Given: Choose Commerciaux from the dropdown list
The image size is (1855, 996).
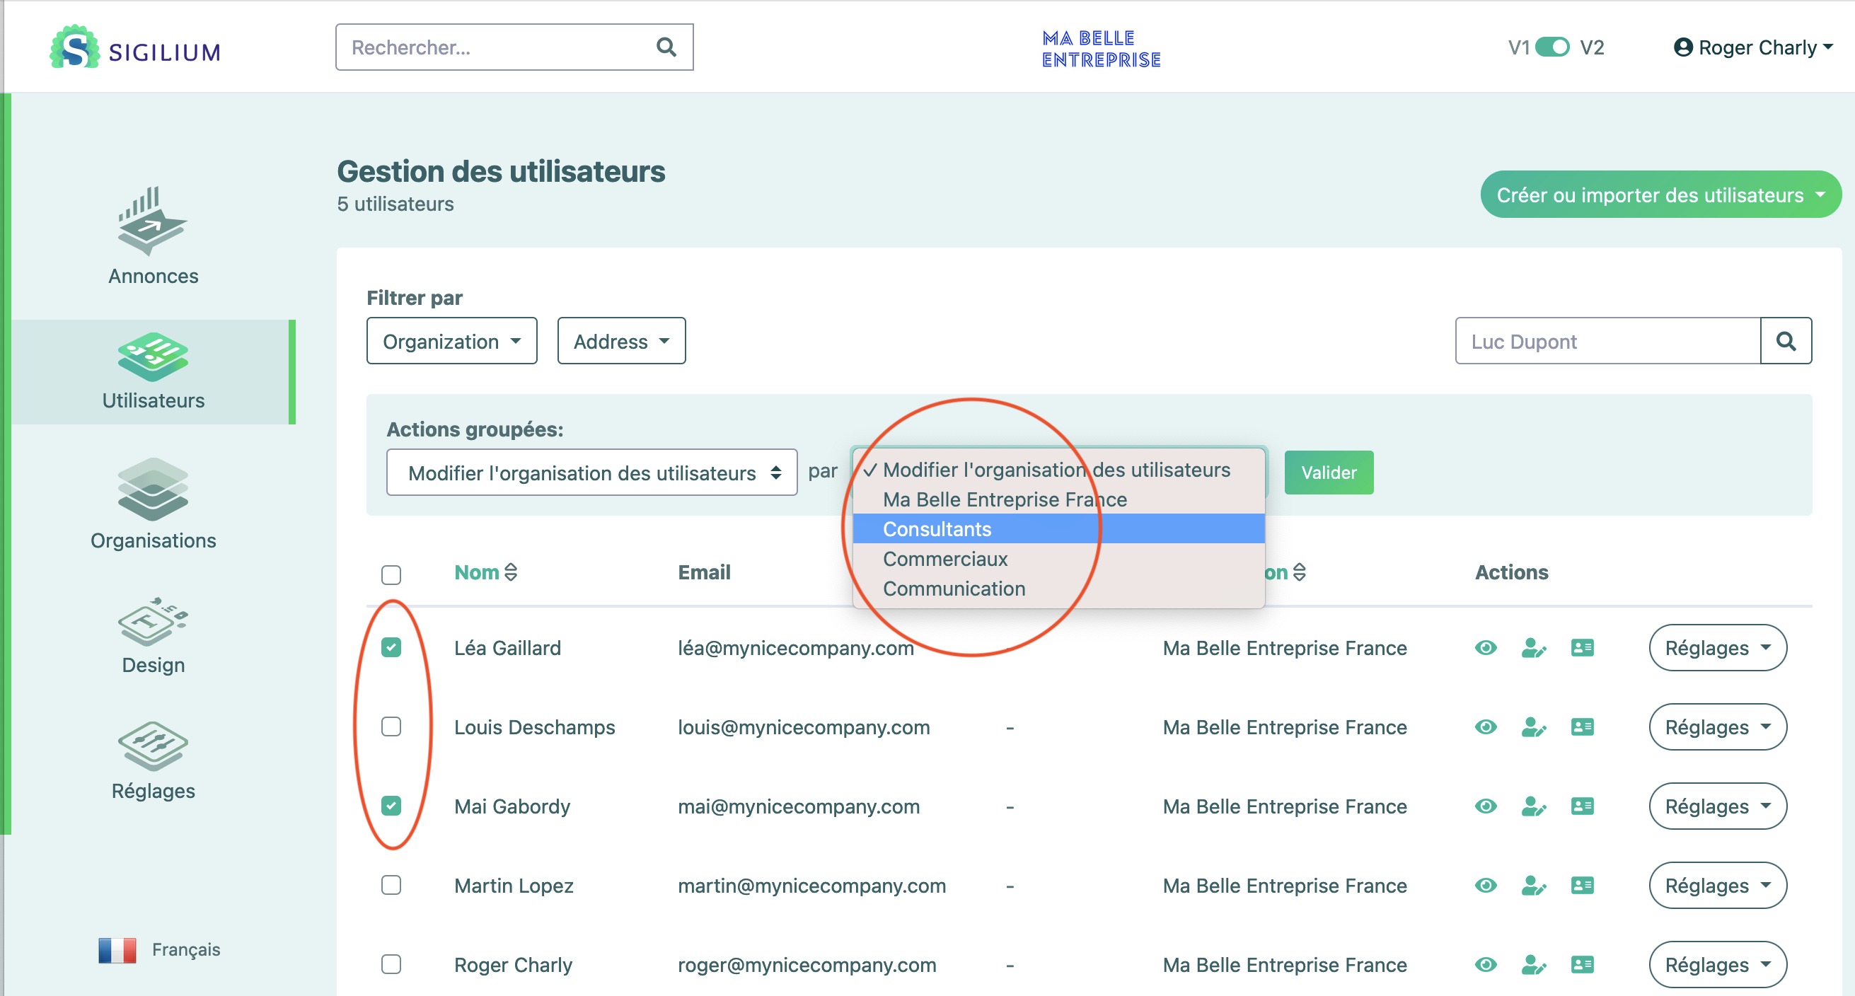Looking at the screenshot, I should pyautogui.click(x=944, y=559).
